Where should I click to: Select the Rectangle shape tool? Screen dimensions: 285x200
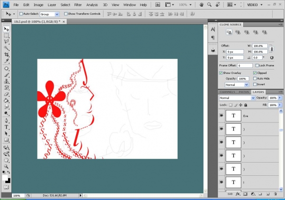click(x=7, y=140)
